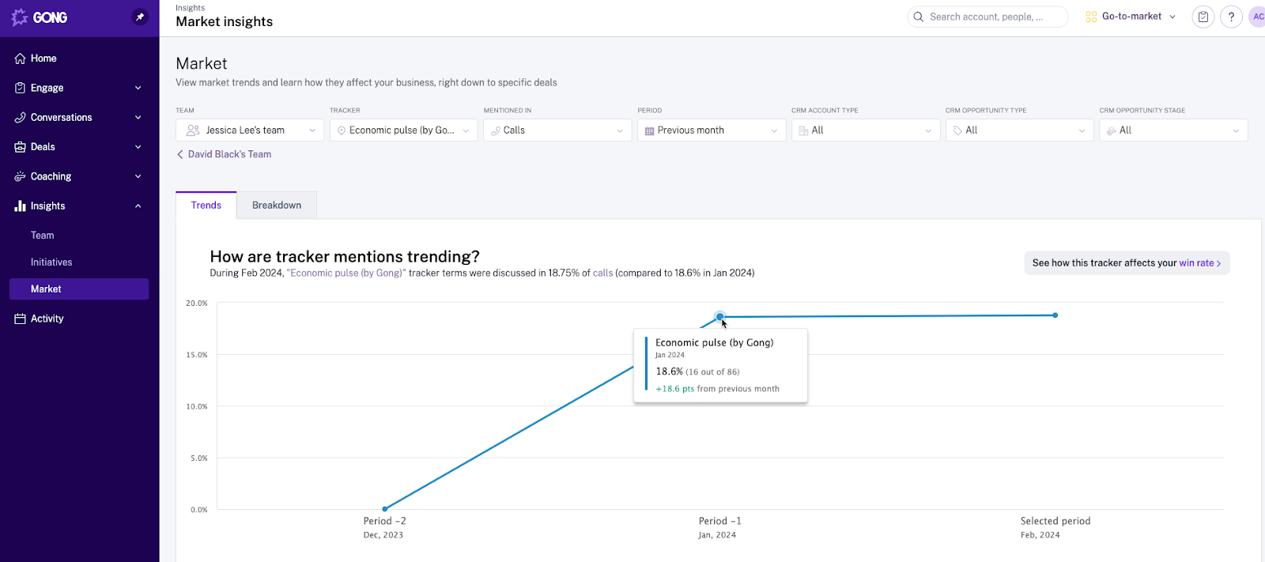Screen dimensions: 1265x562
Task: Click the Activity calendar icon
Action: 21,319
